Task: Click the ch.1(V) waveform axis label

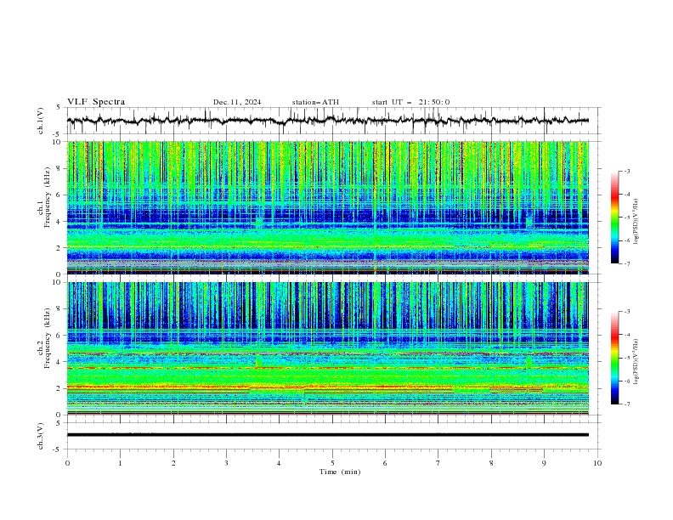Action: (41, 121)
